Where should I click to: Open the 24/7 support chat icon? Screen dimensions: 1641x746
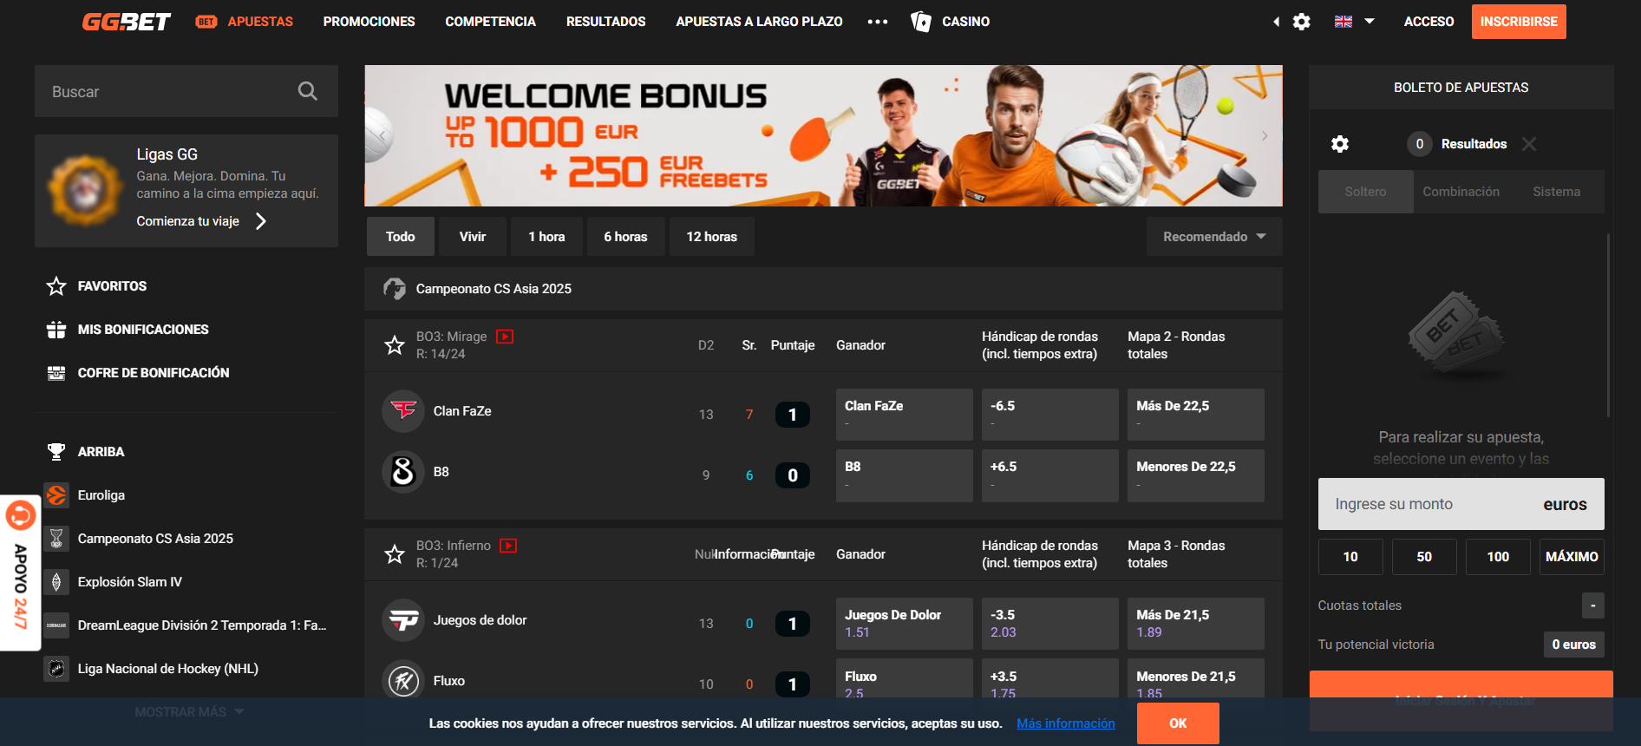(x=20, y=517)
